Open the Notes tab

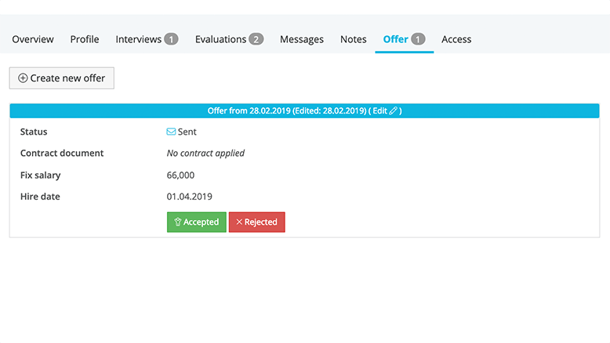pos(354,39)
